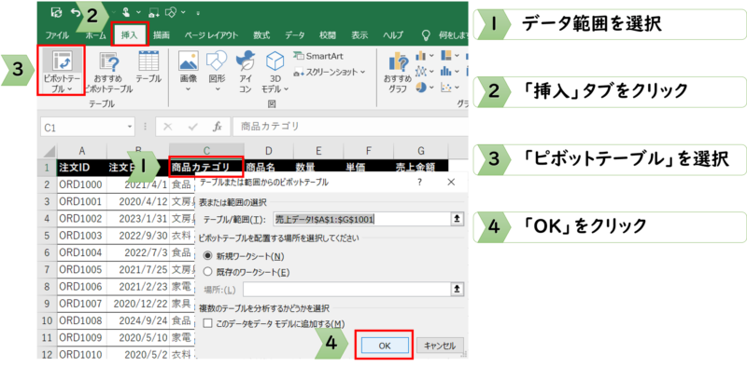Click the キャンセル button
Viewport: 747px width, 367px height.
click(439, 346)
